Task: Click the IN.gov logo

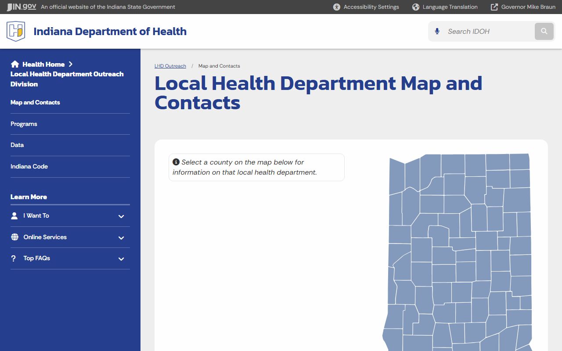Action: coord(22,7)
